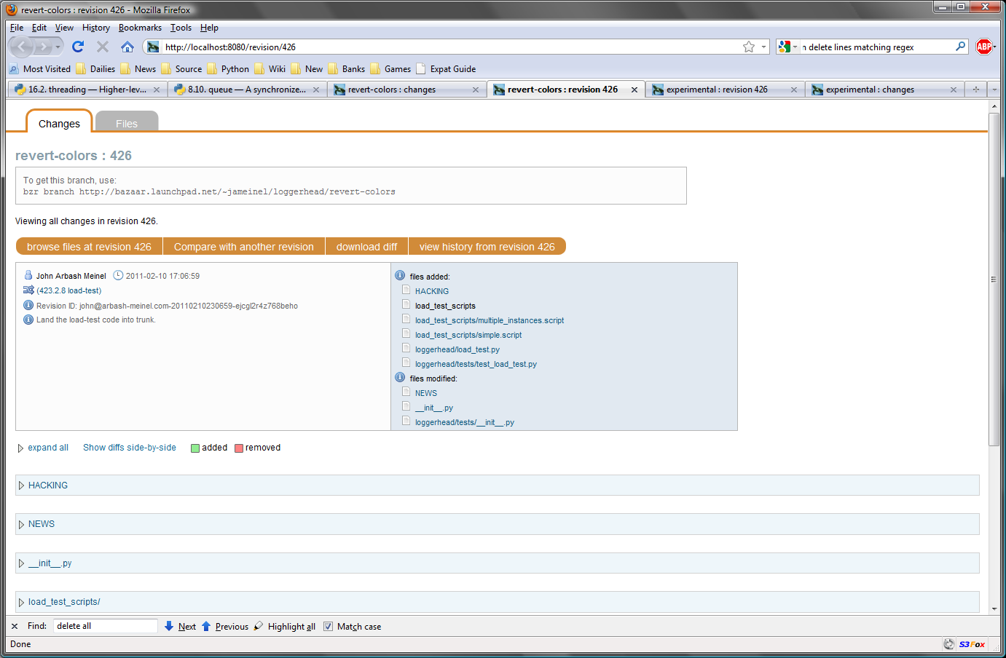Screen dimensions: 1006x658
Task: Toggle the Match case checkbox
Action: click(x=328, y=626)
